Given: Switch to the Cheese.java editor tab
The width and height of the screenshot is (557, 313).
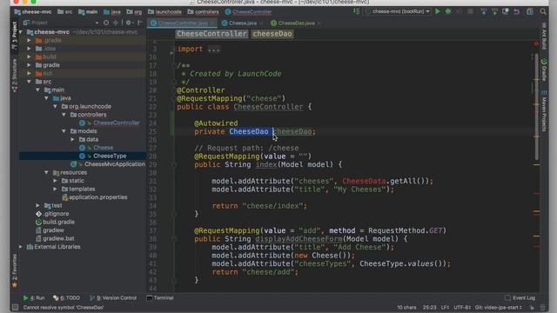Looking at the screenshot, I should coord(243,23).
